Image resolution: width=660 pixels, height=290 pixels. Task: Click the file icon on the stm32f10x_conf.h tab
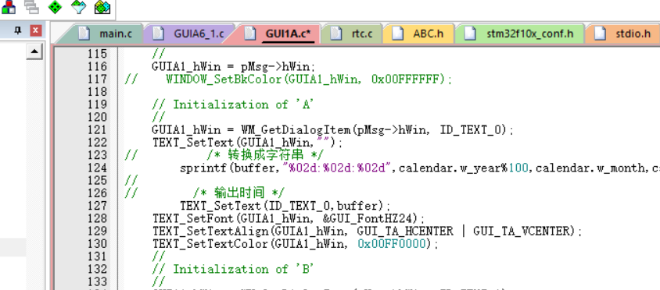click(470, 34)
